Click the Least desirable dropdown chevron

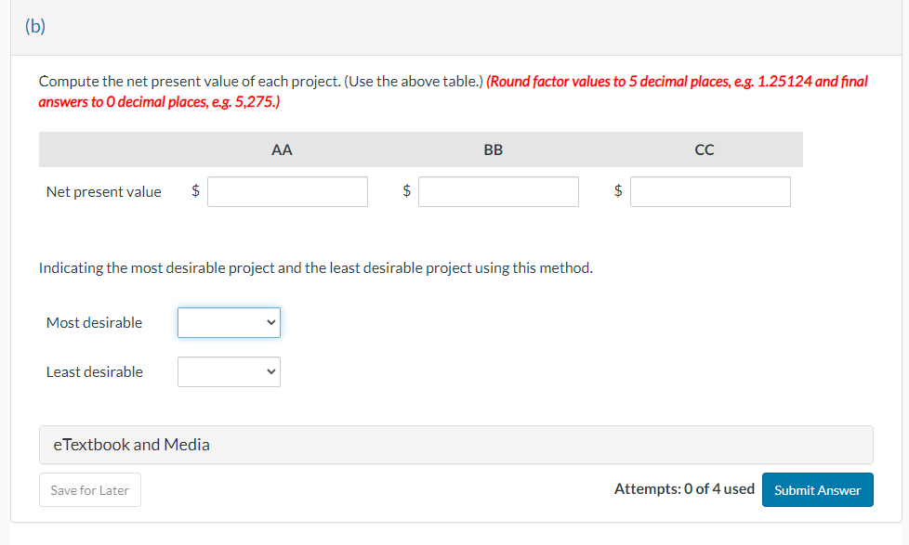270,371
